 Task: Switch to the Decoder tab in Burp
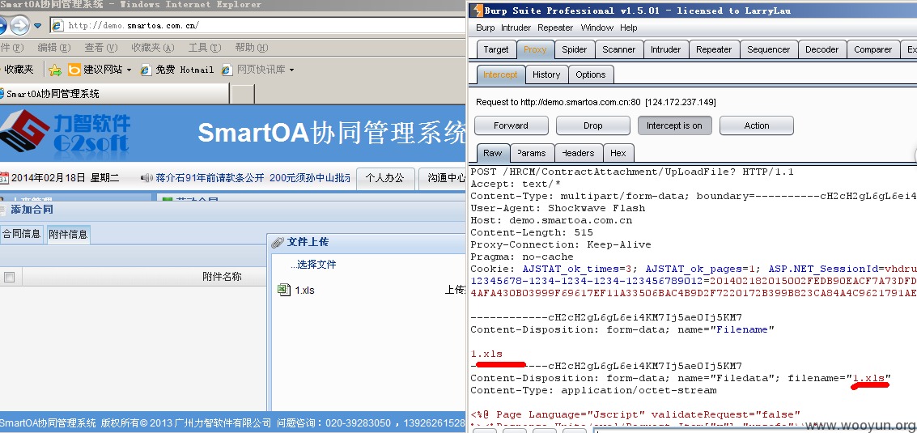[821, 49]
